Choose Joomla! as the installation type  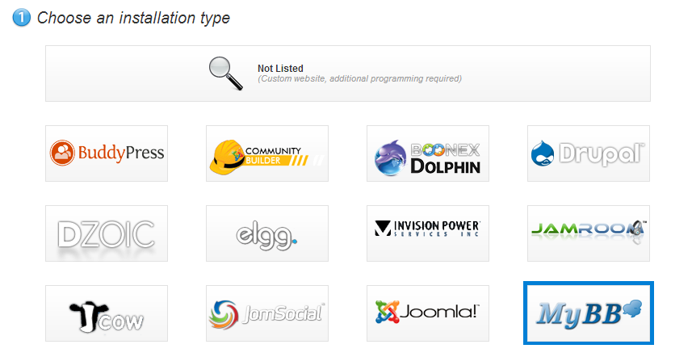[428, 313]
